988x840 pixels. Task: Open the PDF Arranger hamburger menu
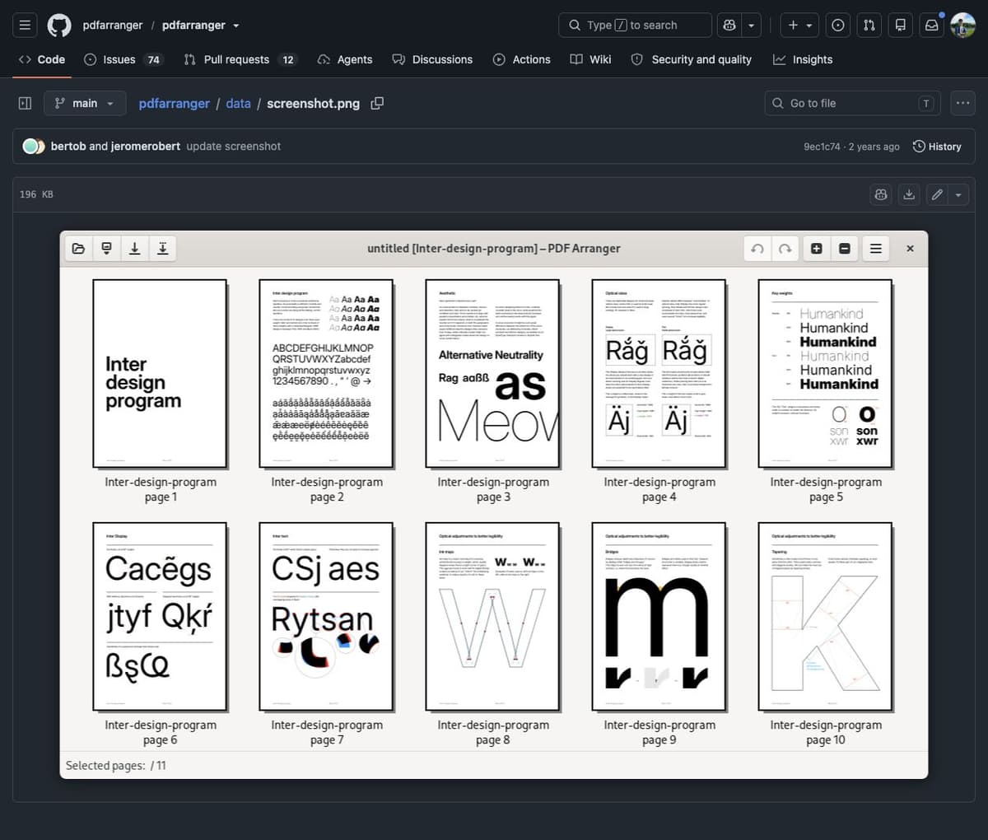[x=876, y=248]
